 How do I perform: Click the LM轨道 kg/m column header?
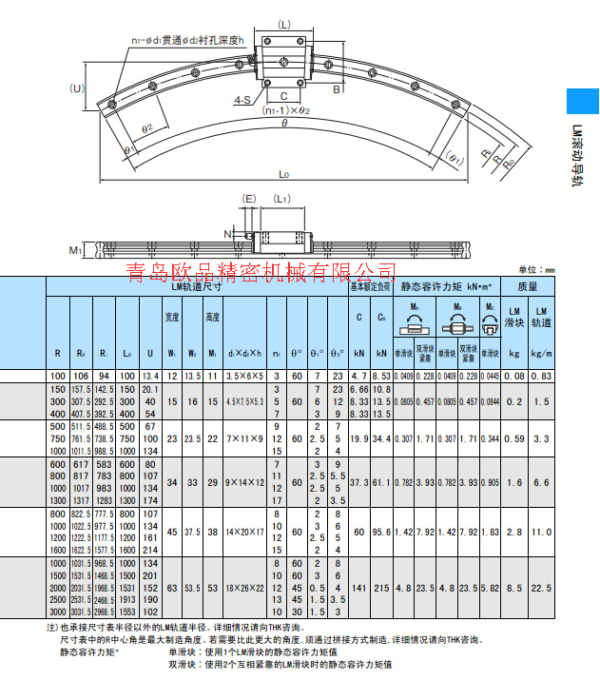click(541, 333)
